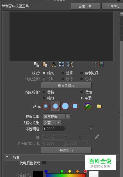The image size is (123, 177).
Task: Set 模式 to 绘制选择
Action: tap(81, 73)
